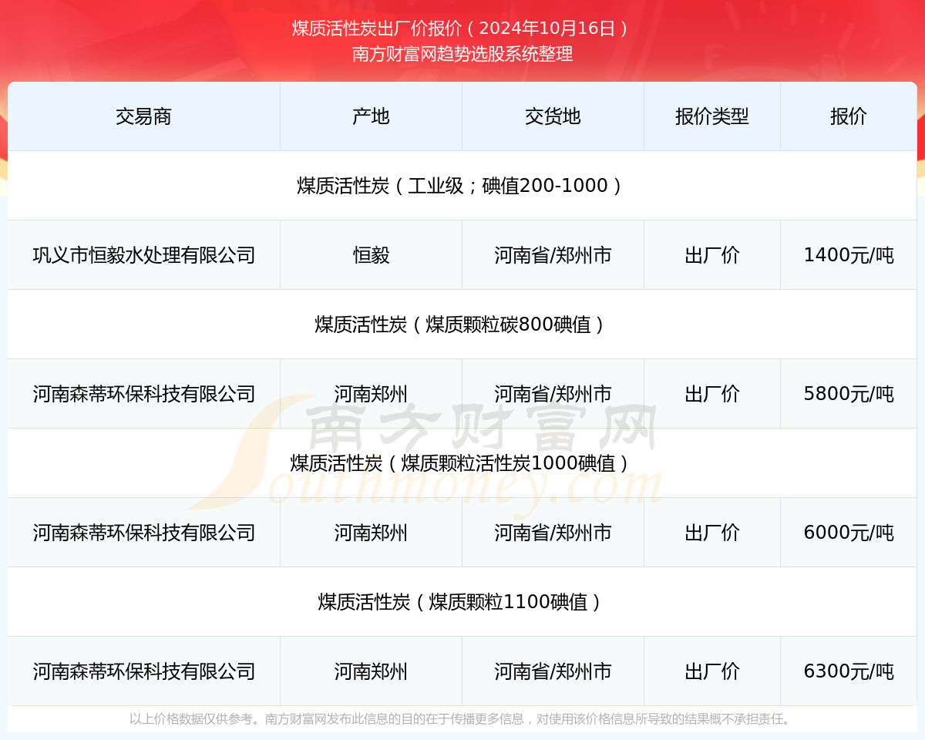Select the 交易商 column header

click(x=143, y=116)
